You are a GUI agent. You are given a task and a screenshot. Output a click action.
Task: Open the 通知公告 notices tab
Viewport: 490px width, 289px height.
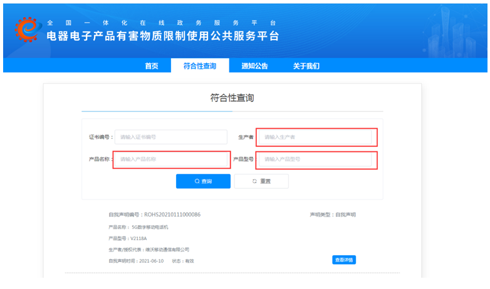254,66
